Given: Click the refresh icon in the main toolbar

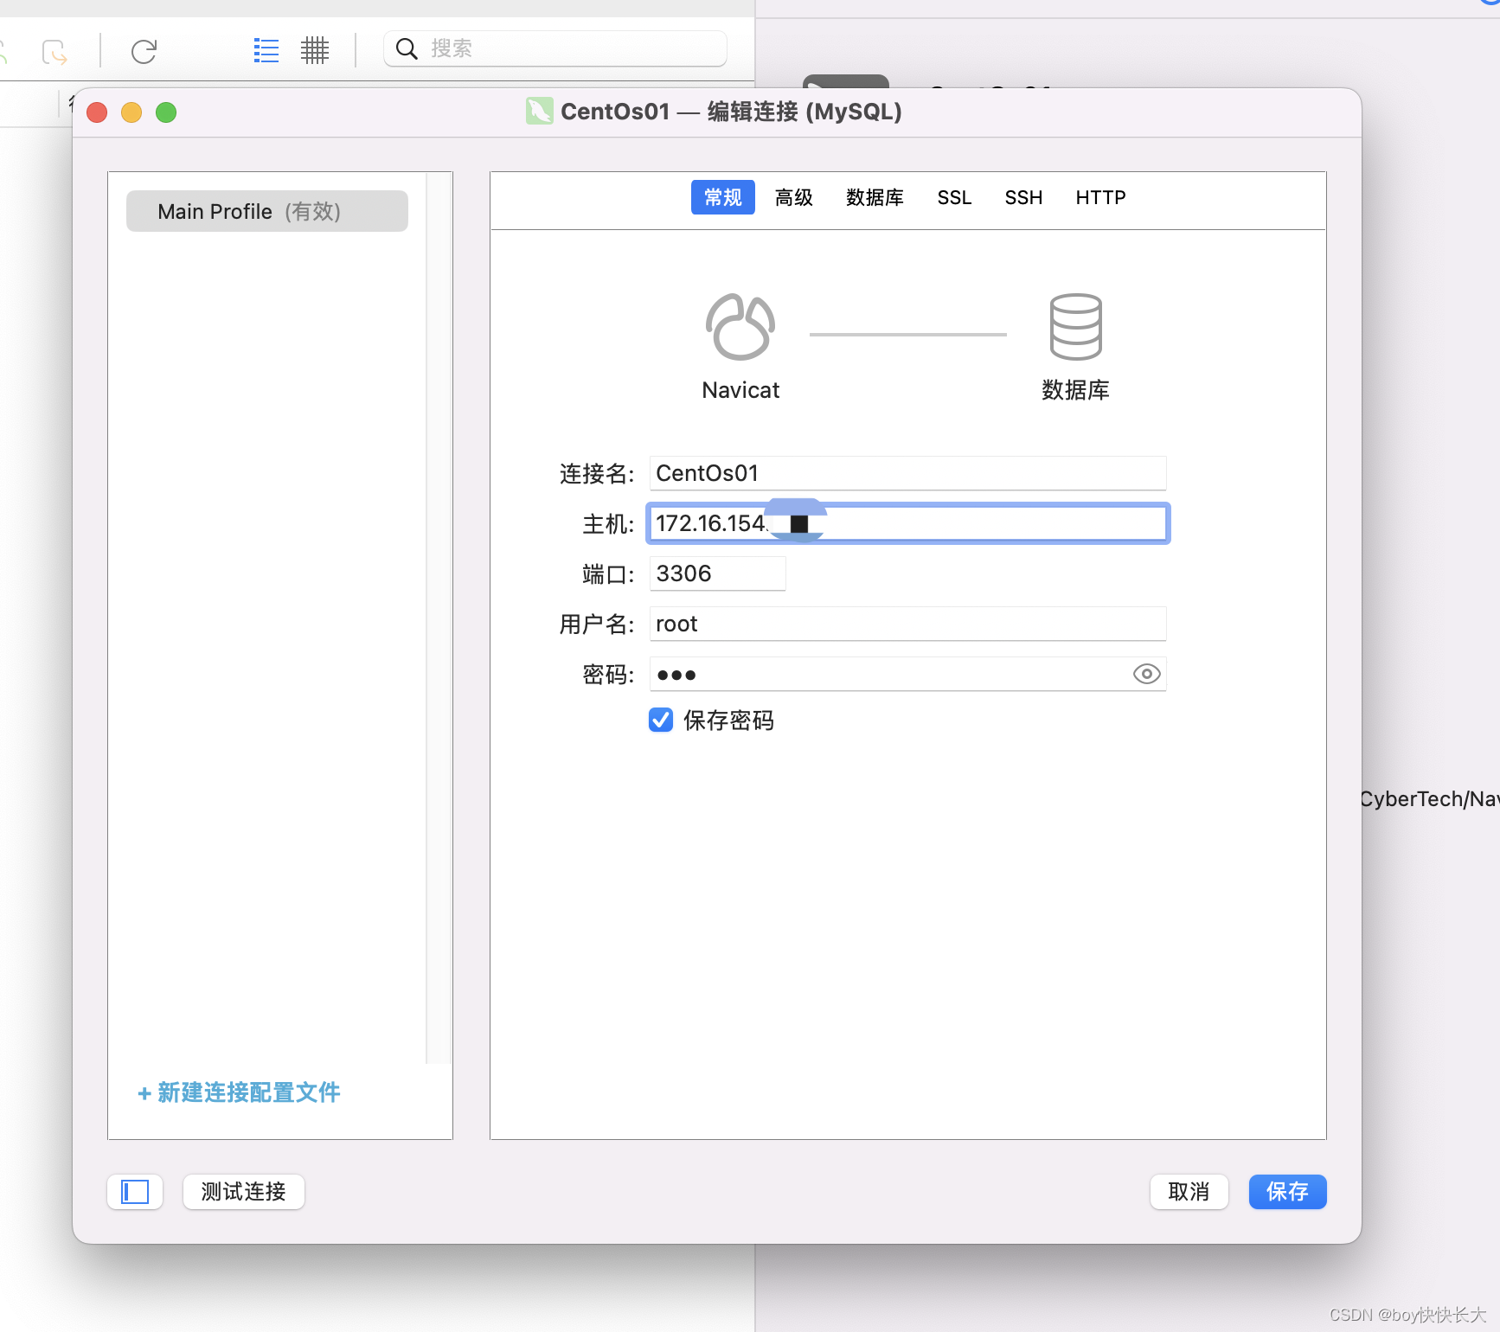Looking at the screenshot, I should click(144, 51).
